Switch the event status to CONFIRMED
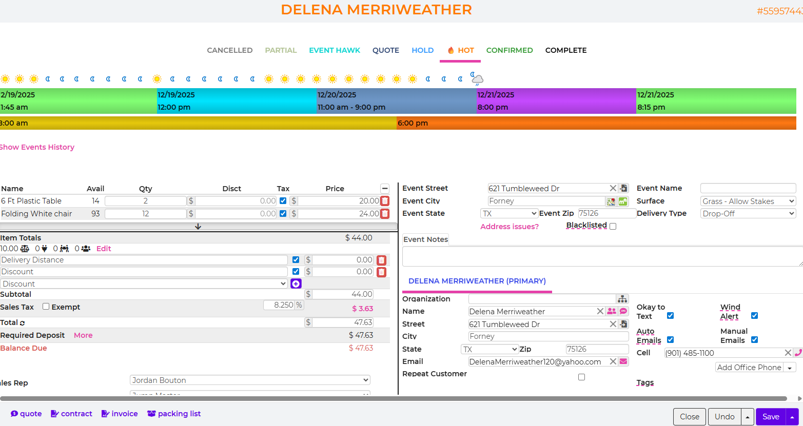The image size is (803, 426). click(x=510, y=50)
